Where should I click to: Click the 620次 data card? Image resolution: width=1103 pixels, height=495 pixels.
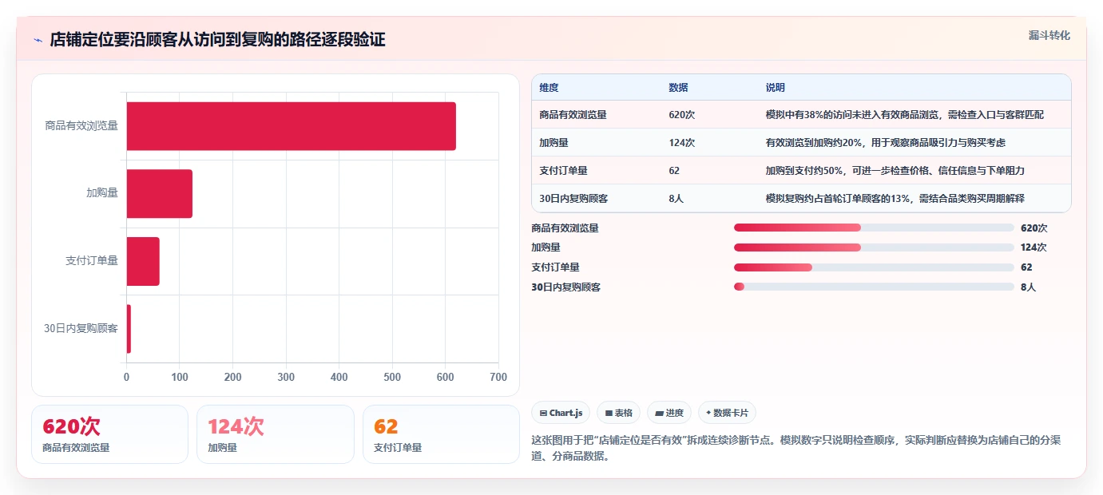[x=109, y=434]
